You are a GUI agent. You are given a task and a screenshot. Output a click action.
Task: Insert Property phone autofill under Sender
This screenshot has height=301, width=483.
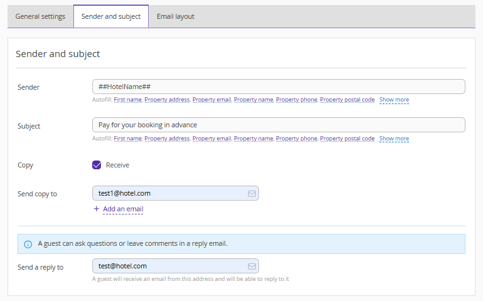[x=296, y=100]
